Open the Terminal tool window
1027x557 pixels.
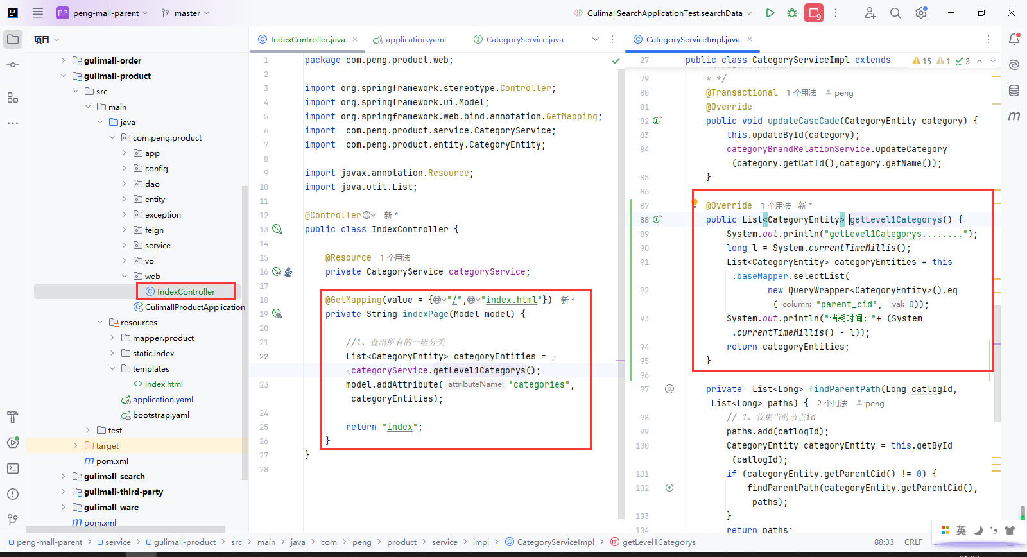click(13, 468)
